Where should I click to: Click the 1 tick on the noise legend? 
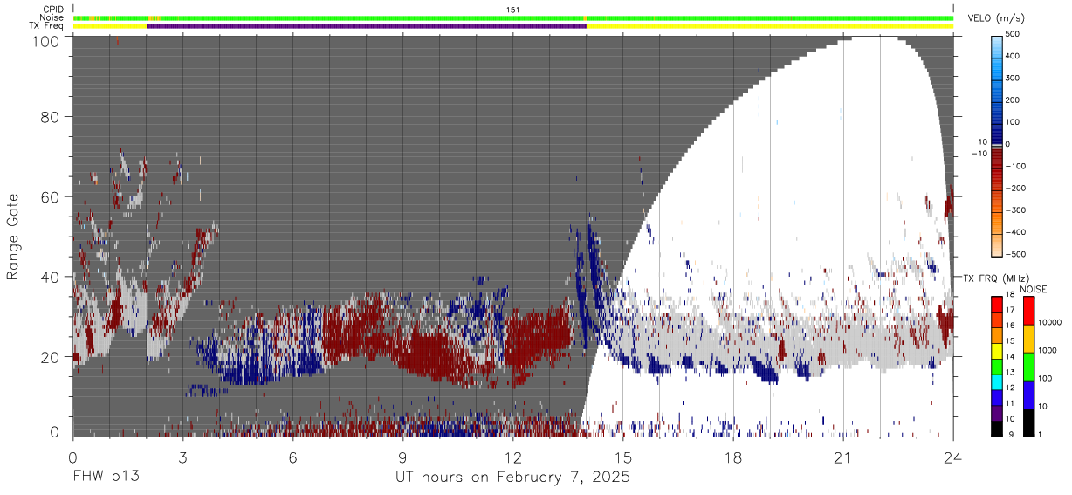(x=1041, y=436)
